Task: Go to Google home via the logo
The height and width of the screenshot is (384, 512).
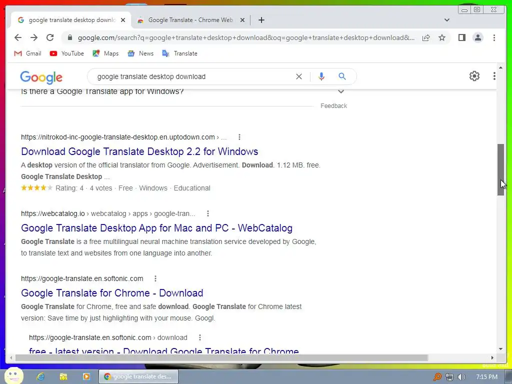Action: pyautogui.click(x=41, y=77)
